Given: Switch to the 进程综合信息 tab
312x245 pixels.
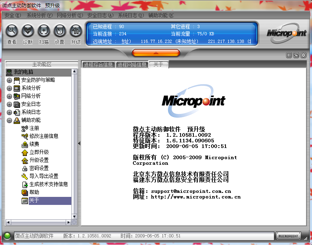Looking at the screenshot, I should click(98, 65).
